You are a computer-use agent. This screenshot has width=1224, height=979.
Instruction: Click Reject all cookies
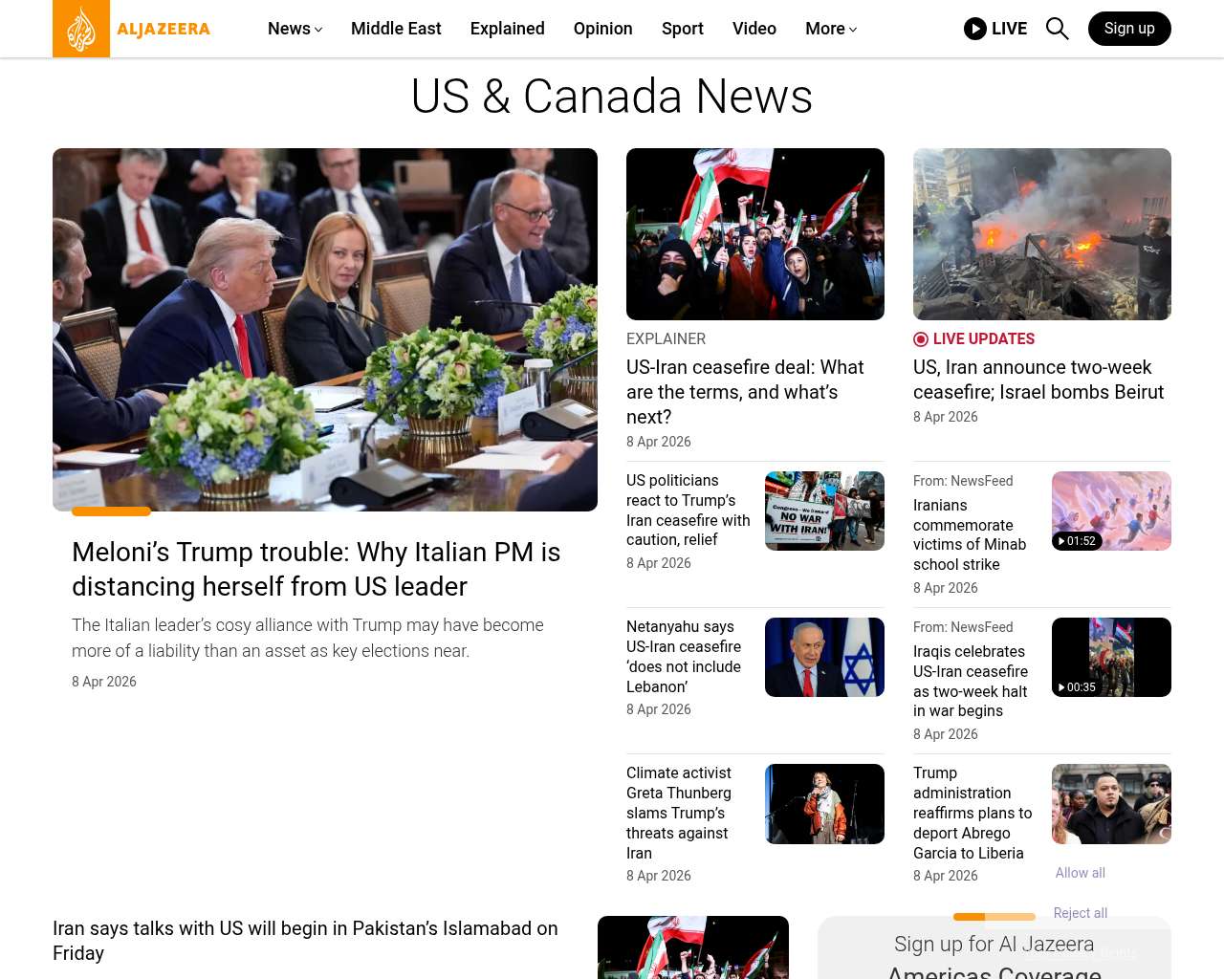(1081, 913)
